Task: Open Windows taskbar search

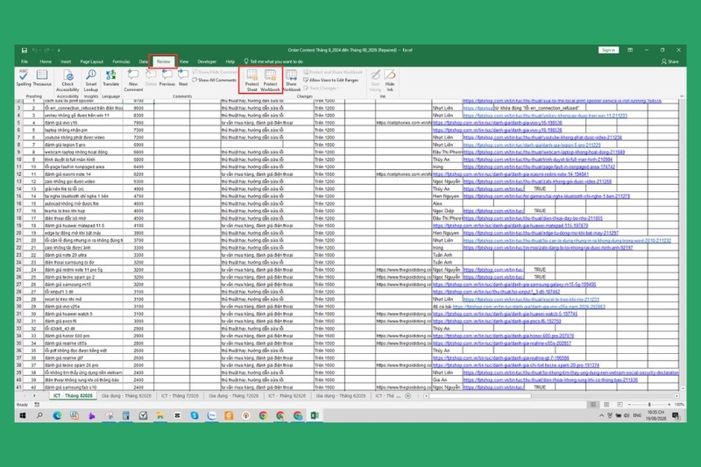Action: [x=39, y=415]
